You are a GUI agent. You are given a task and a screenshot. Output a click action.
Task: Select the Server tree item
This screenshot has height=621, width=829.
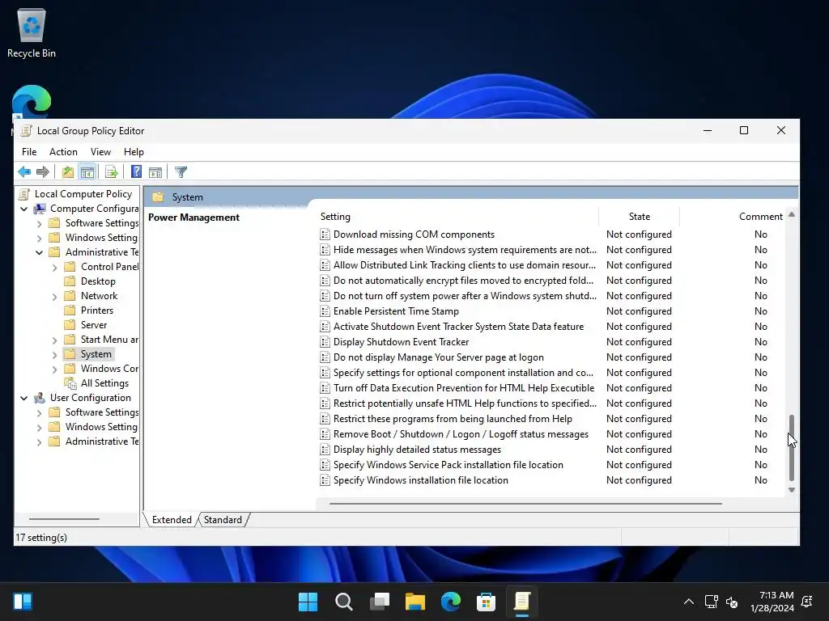(x=94, y=325)
